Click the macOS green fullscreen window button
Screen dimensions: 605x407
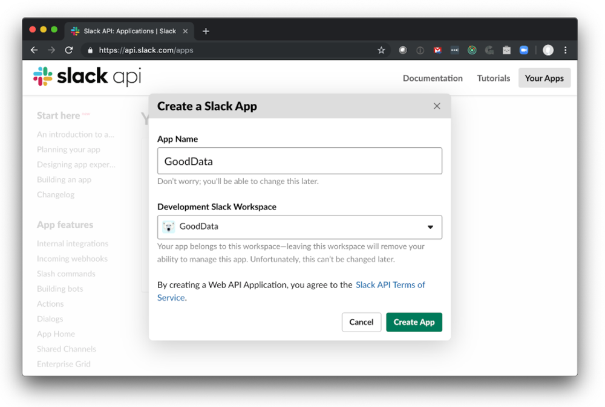54,29
